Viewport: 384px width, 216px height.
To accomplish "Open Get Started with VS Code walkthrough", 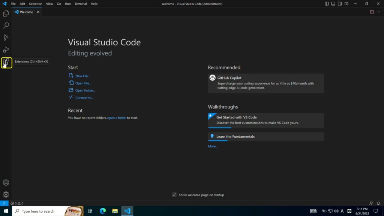I will [266, 120].
